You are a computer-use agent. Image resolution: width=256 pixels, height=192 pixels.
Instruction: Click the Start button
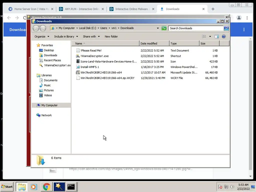coord(7,186)
